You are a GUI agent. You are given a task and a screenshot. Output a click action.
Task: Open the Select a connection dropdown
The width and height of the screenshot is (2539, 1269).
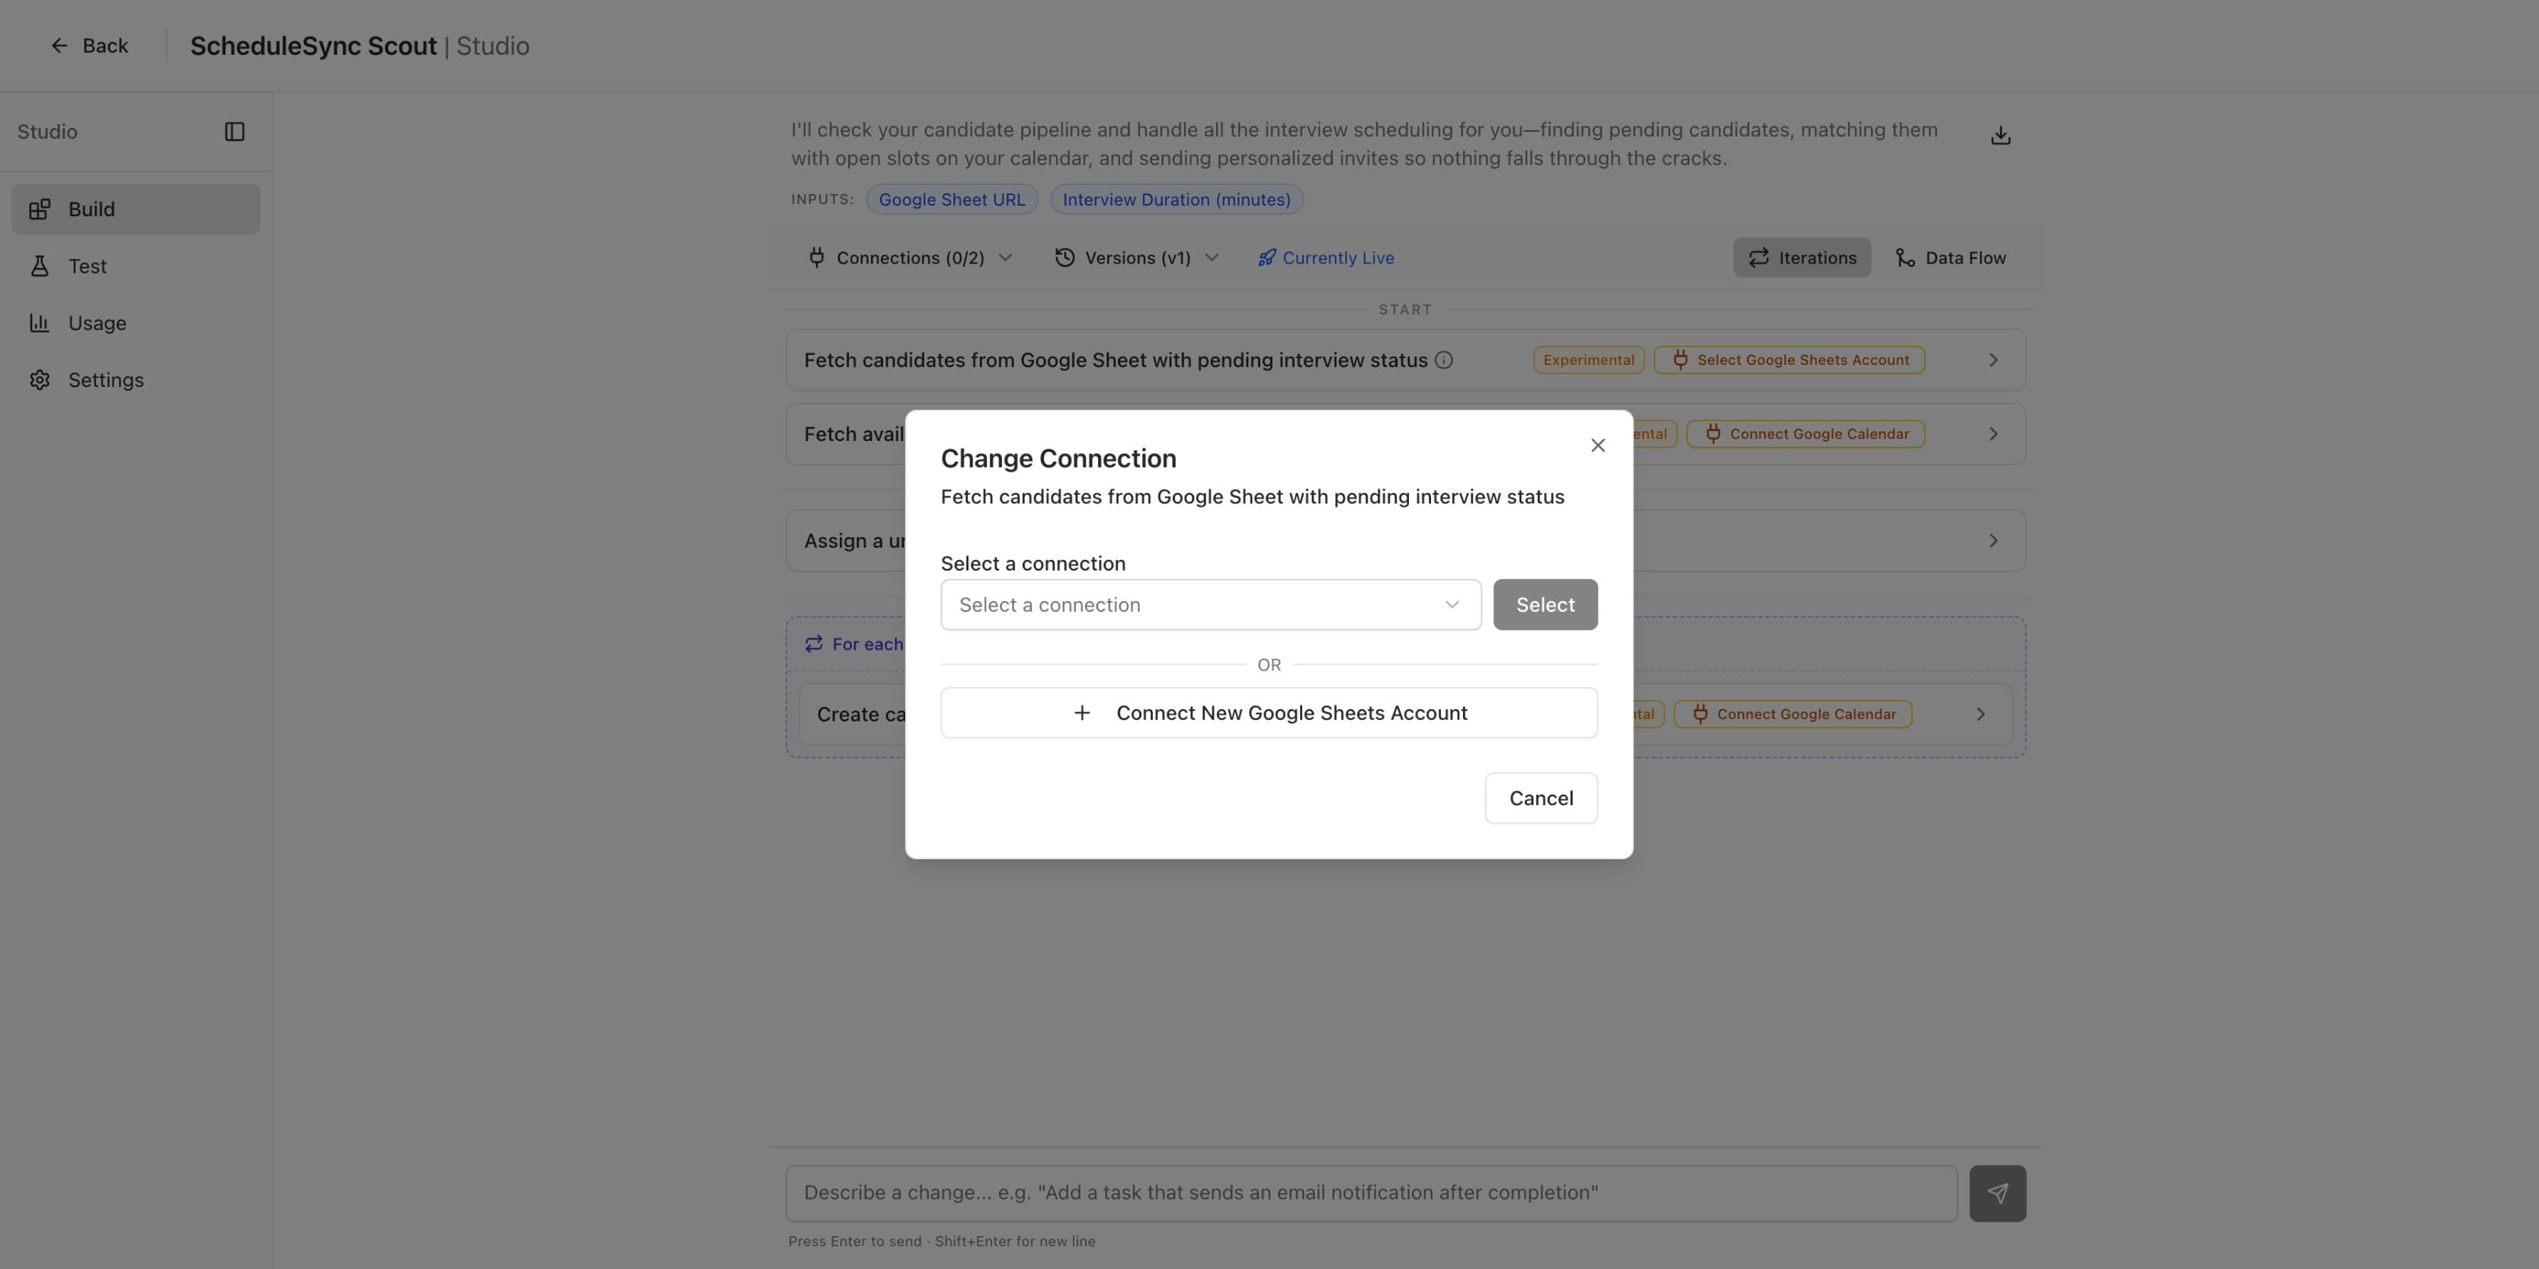click(x=1209, y=604)
